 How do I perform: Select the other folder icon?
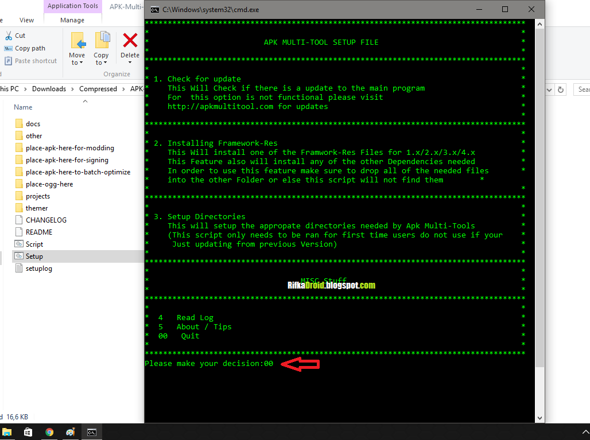coord(19,135)
